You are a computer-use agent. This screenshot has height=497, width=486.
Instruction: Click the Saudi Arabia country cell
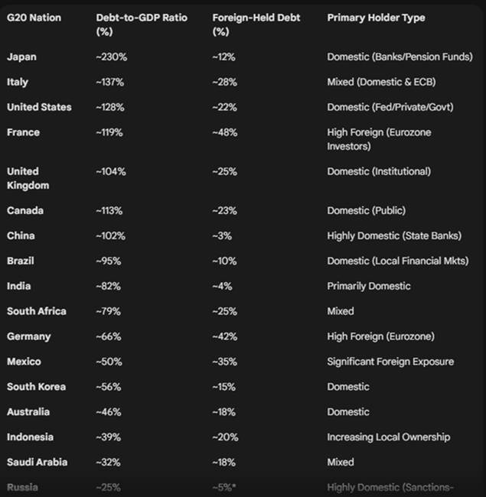38,462
